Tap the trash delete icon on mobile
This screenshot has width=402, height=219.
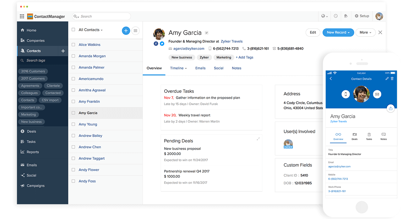click(392, 79)
